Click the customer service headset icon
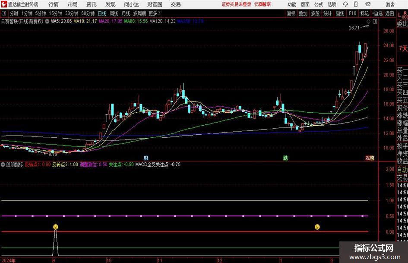408x263 pixels. 345,4
